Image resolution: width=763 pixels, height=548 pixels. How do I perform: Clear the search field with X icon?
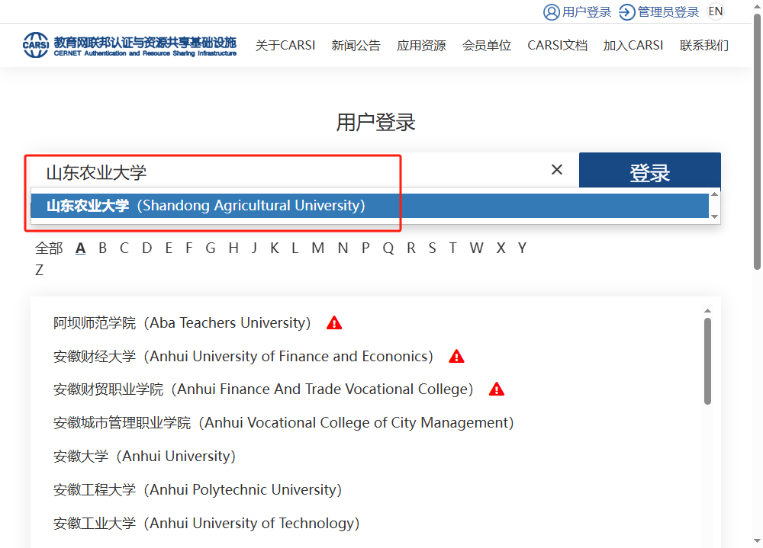coord(557,170)
